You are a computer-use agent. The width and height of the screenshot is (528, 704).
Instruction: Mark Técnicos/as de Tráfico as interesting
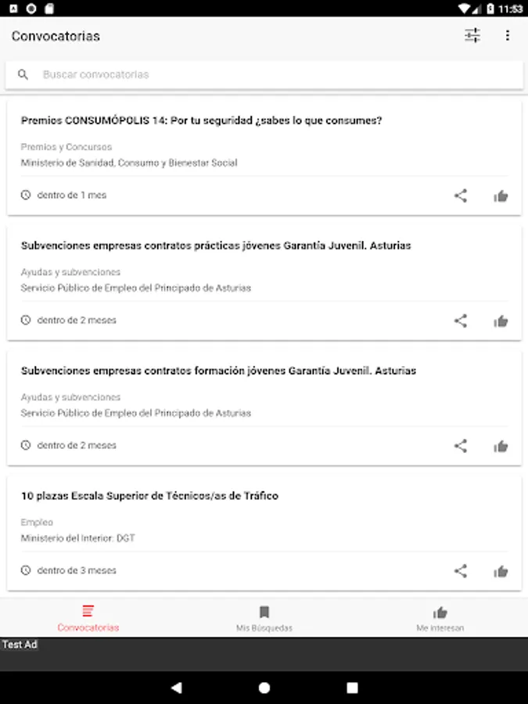point(501,571)
